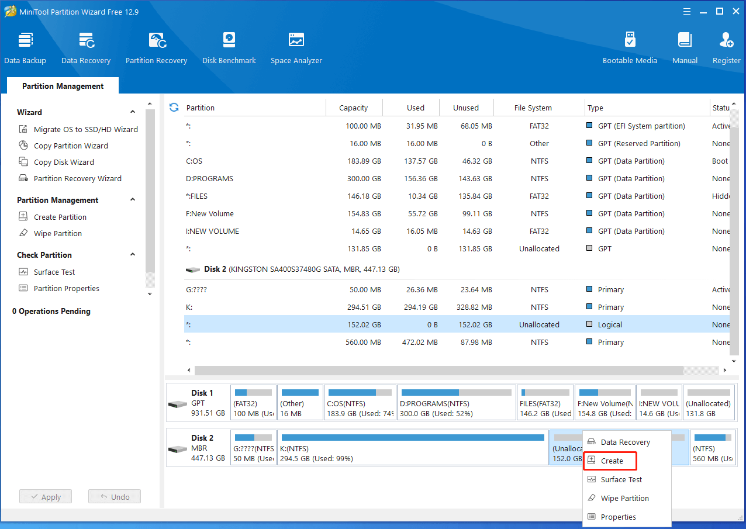Screen dimensions: 746x529
Task: Choose Create in the context menu
Action: click(x=610, y=461)
